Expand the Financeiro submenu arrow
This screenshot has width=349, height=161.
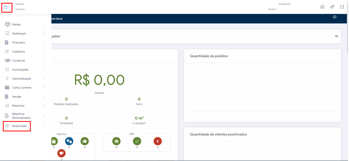pyautogui.click(x=44, y=43)
